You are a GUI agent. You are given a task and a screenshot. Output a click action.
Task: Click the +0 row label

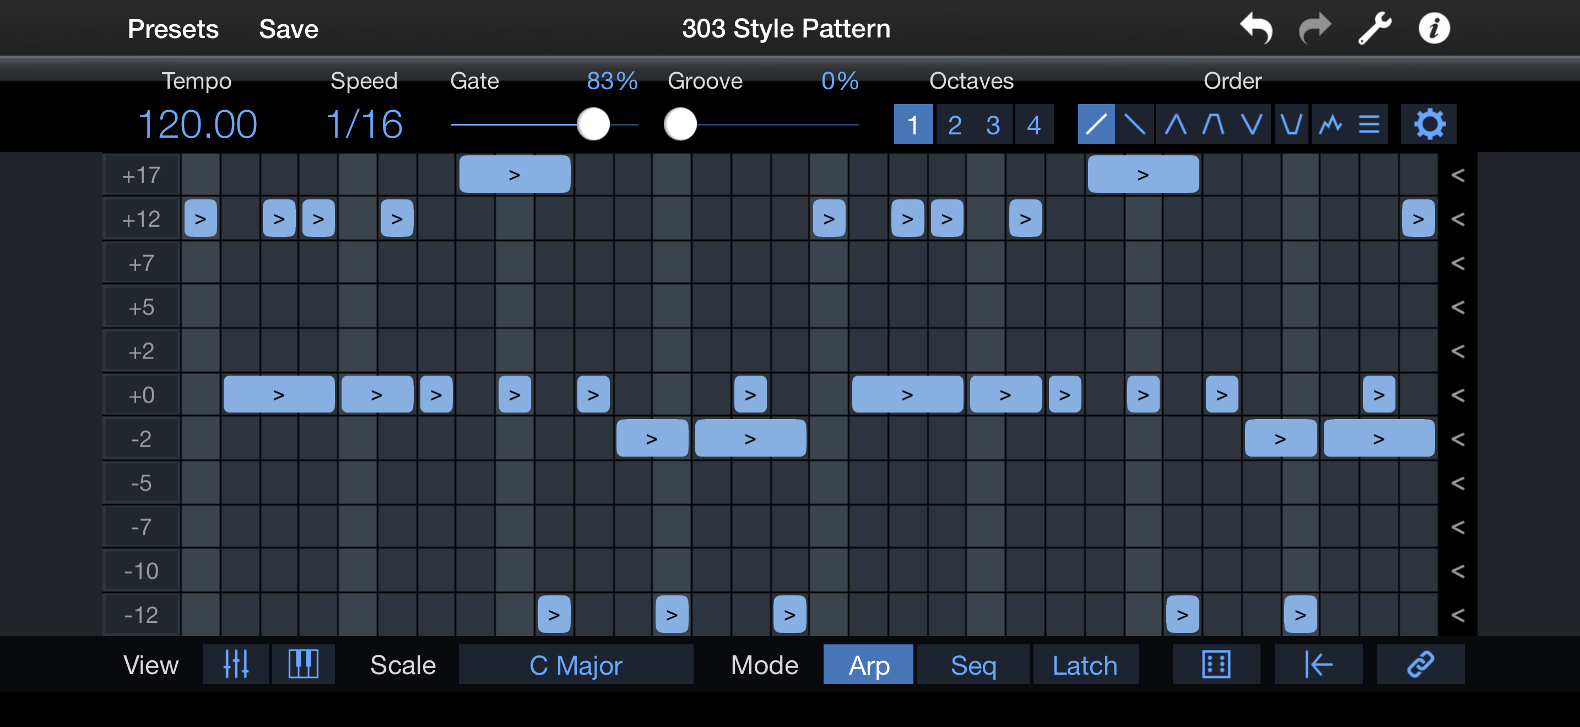click(142, 395)
